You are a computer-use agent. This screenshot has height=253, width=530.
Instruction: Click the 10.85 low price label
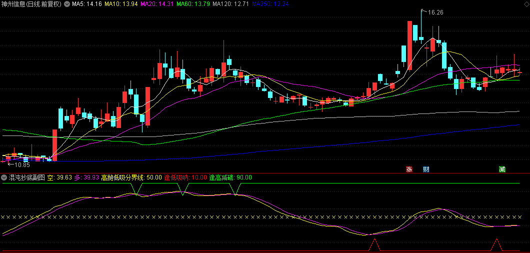coord(22,165)
